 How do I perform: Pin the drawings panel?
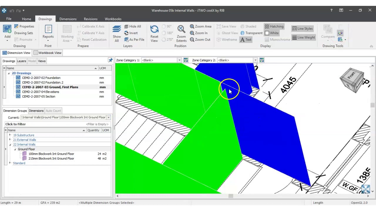tap(110, 60)
